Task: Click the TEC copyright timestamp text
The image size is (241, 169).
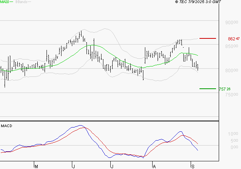Action: (x=198, y=2)
